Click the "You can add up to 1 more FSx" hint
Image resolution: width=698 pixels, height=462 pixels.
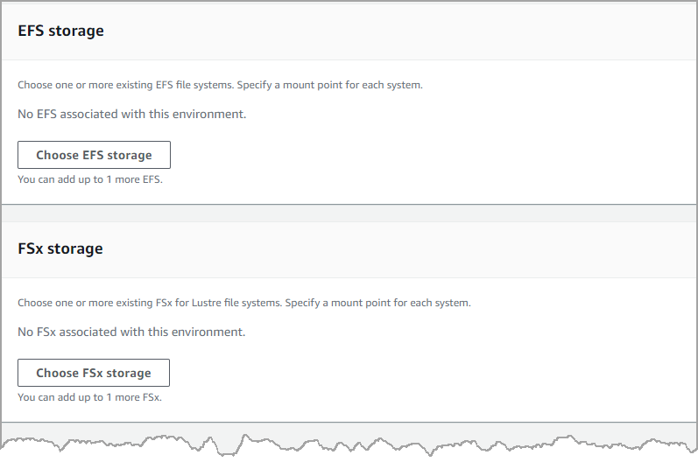point(89,397)
